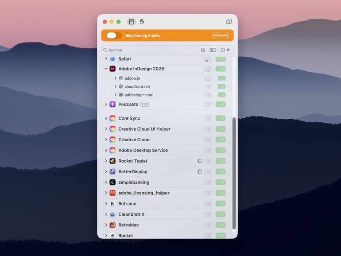This screenshot has height=256, width=341.
Task: Expand the RetroMac row
Action: [106, 225]
